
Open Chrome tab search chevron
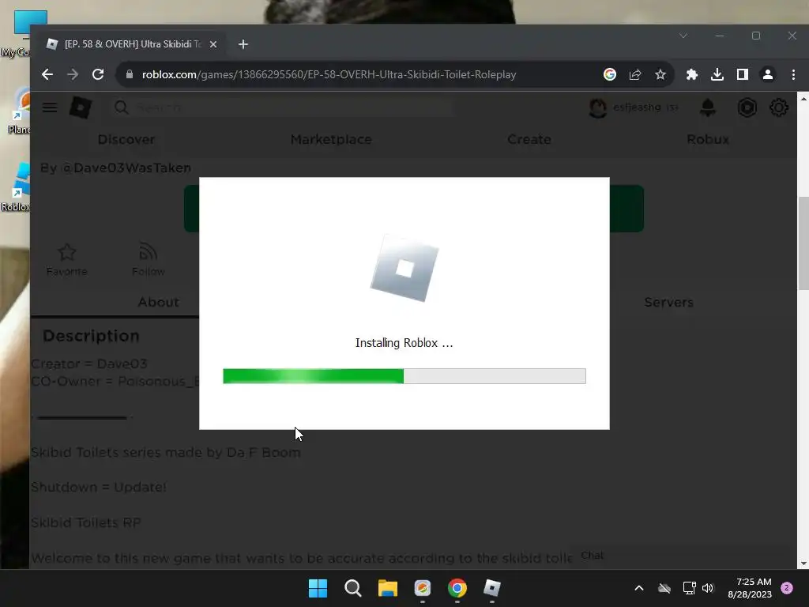point(683,36)
